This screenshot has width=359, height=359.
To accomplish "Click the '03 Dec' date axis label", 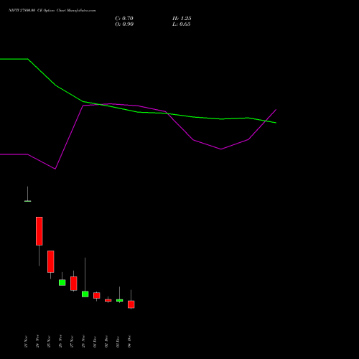I will (x=118, y=342).
